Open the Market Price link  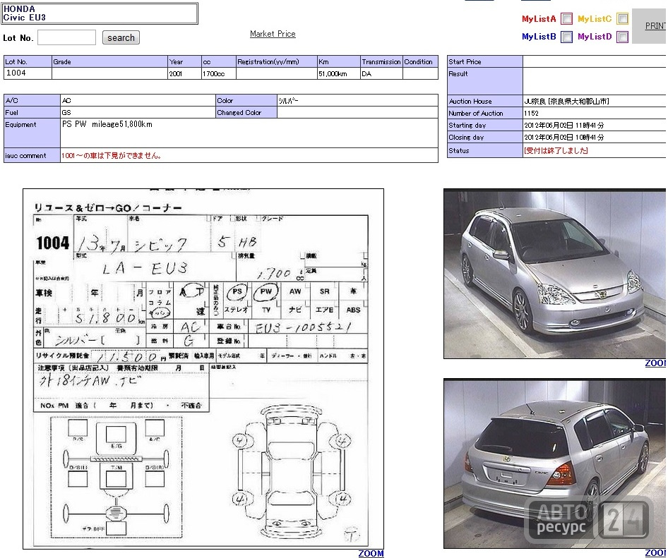tap(273, 34)
